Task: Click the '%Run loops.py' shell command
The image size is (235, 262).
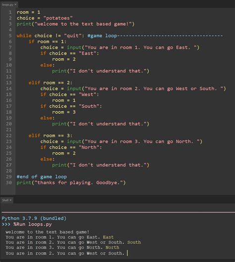Action: tap(33, 224)
